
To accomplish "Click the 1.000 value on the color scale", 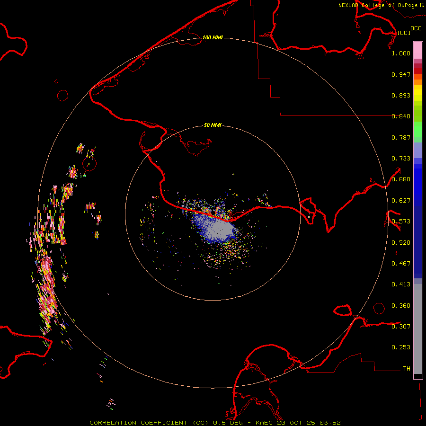I will coord(401,53).
